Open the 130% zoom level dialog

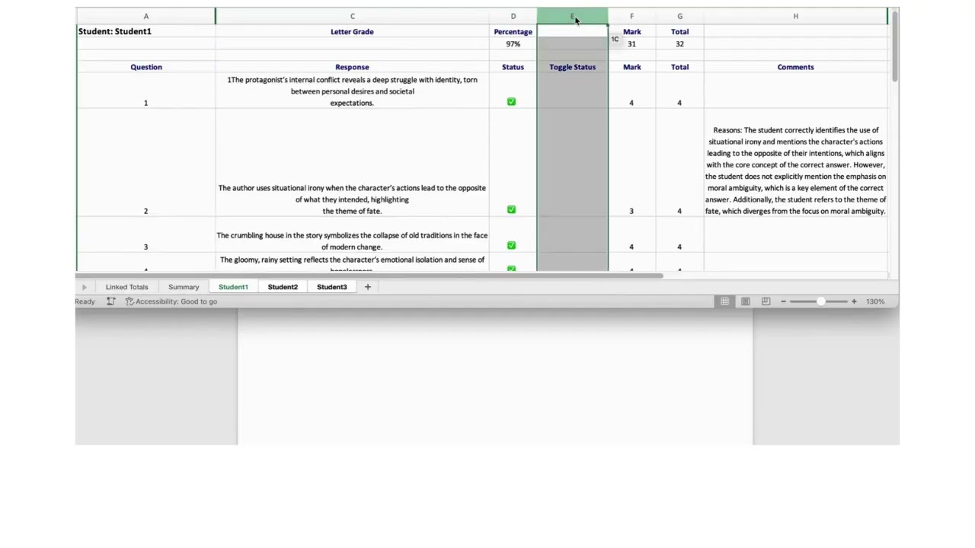point(875,301)
